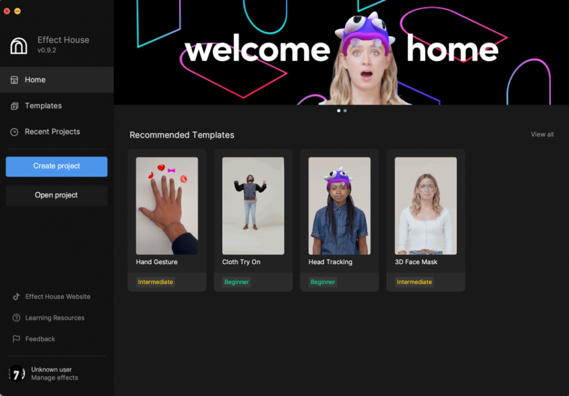Click the welcome home banner image
The height and width of the screenshot is (396, 569).
[341, 52]
